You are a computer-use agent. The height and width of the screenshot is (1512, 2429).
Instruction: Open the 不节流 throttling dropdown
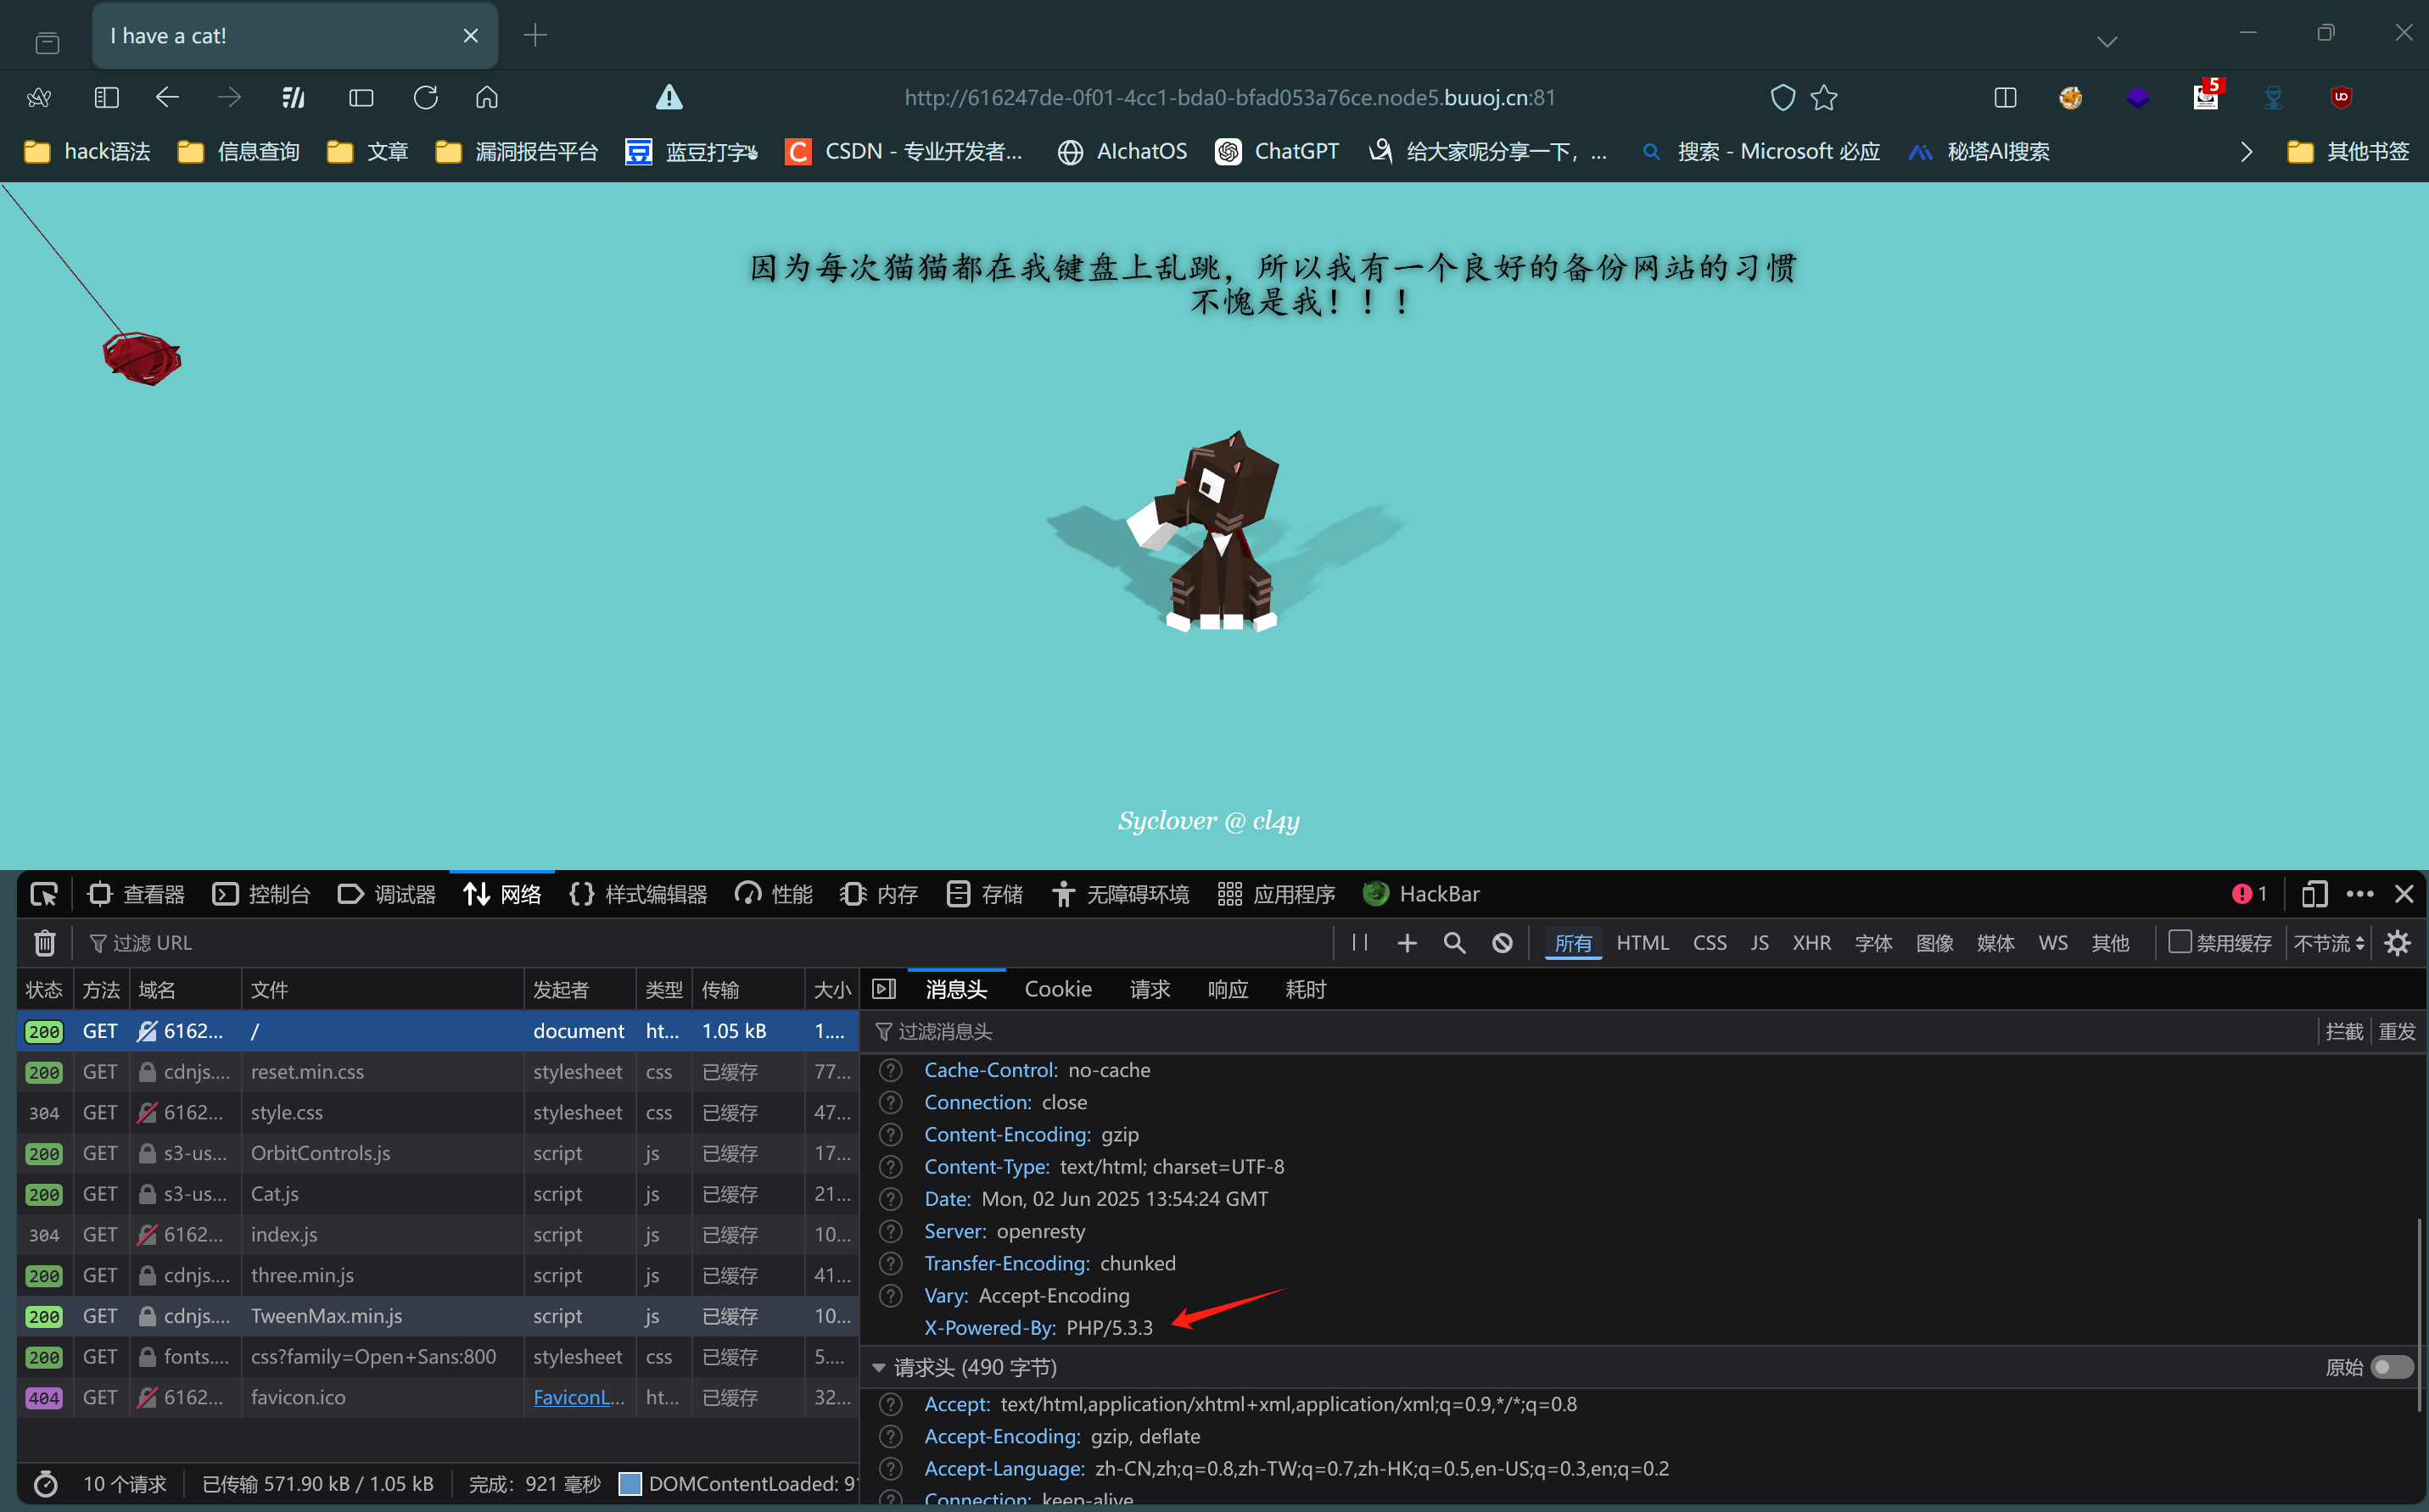point(2329,943)
